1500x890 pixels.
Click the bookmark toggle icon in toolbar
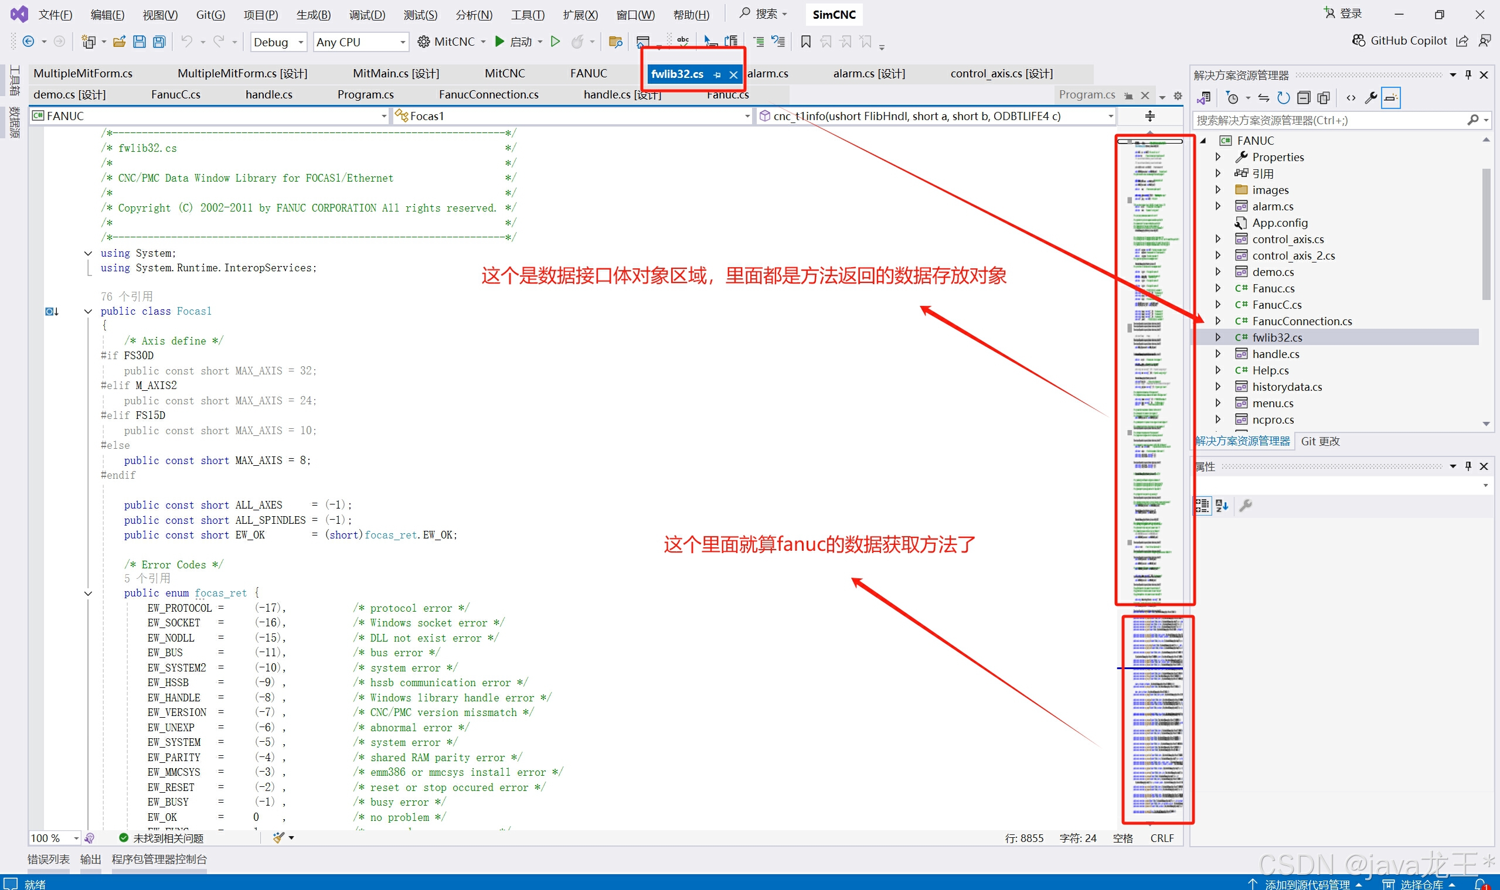(x=806, y=42)
